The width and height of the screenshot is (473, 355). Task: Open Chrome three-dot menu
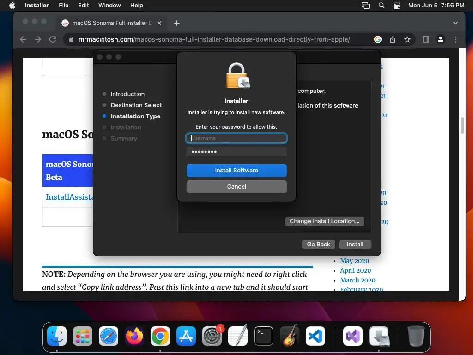(x=455, y=39)
